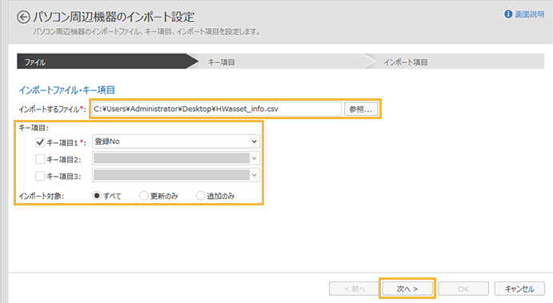
Task: Open the 画面説明 help link
Action: 529,14
